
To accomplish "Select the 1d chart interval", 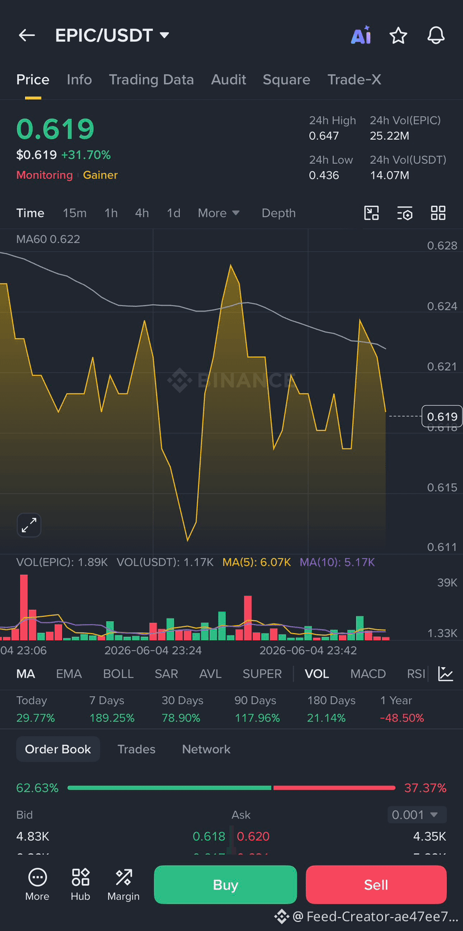I will point(173,213).
